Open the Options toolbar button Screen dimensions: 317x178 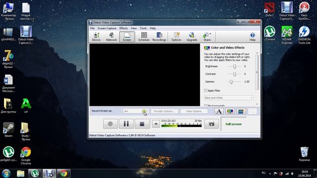[176, 37]
